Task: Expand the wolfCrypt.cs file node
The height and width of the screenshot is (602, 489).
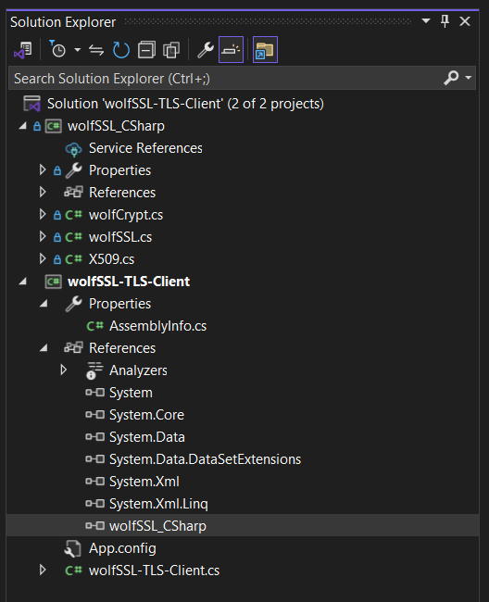Action: point(43,214)
